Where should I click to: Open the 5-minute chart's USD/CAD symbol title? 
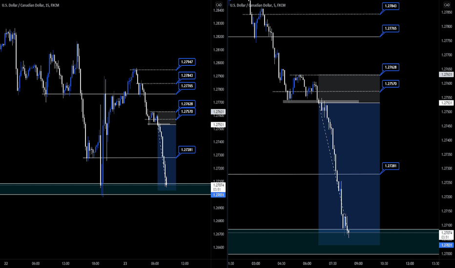click(258, 5)
